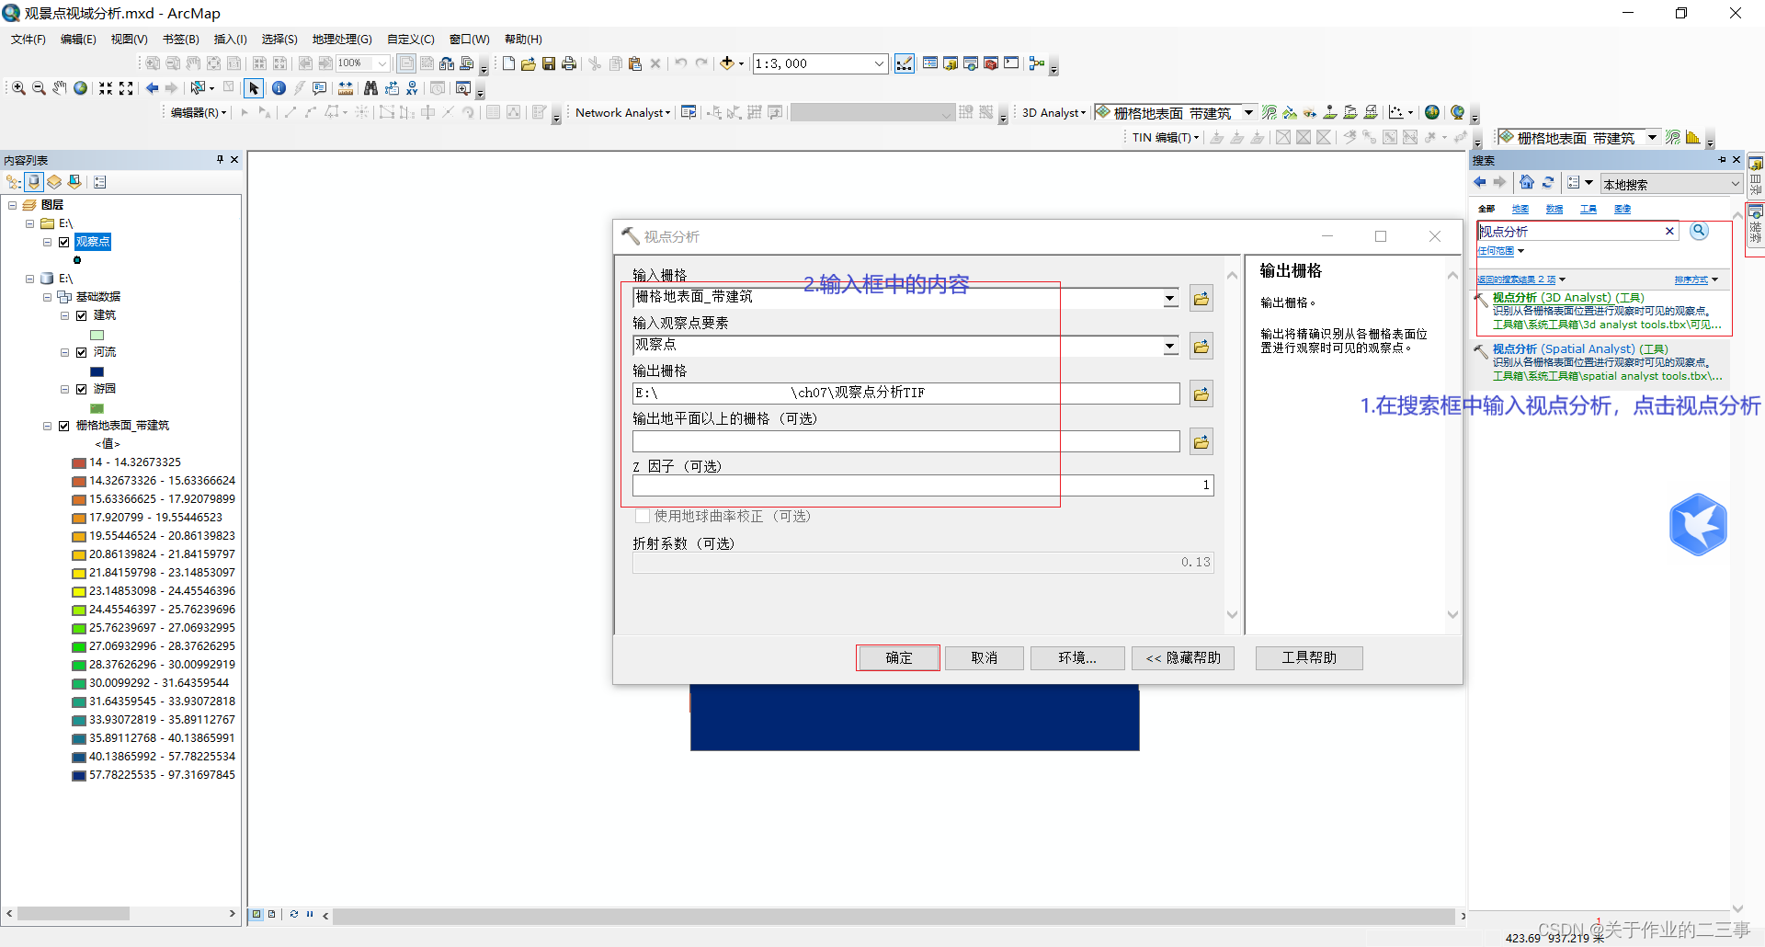
Task: Collapse the 基础数据 group layer
Action: coord(47,298)
